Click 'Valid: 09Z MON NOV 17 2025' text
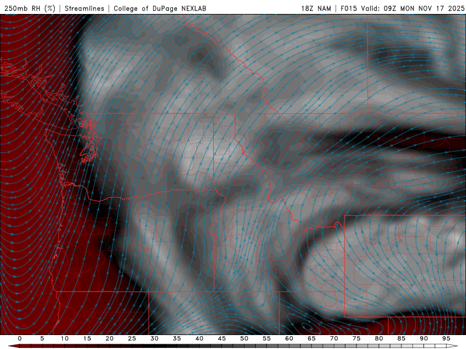The image size is (466, 349). click(x=412, y=8)
